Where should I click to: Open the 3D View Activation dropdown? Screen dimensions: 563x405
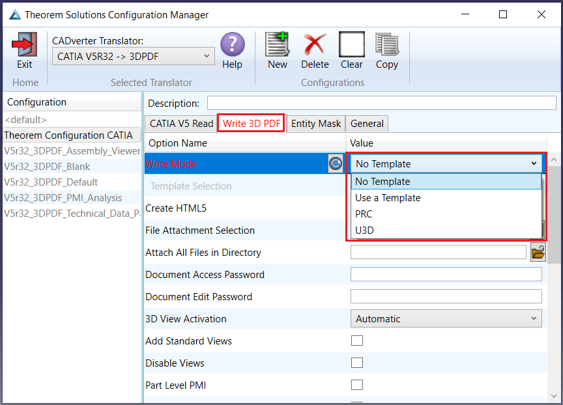click(x=446, y=318)
